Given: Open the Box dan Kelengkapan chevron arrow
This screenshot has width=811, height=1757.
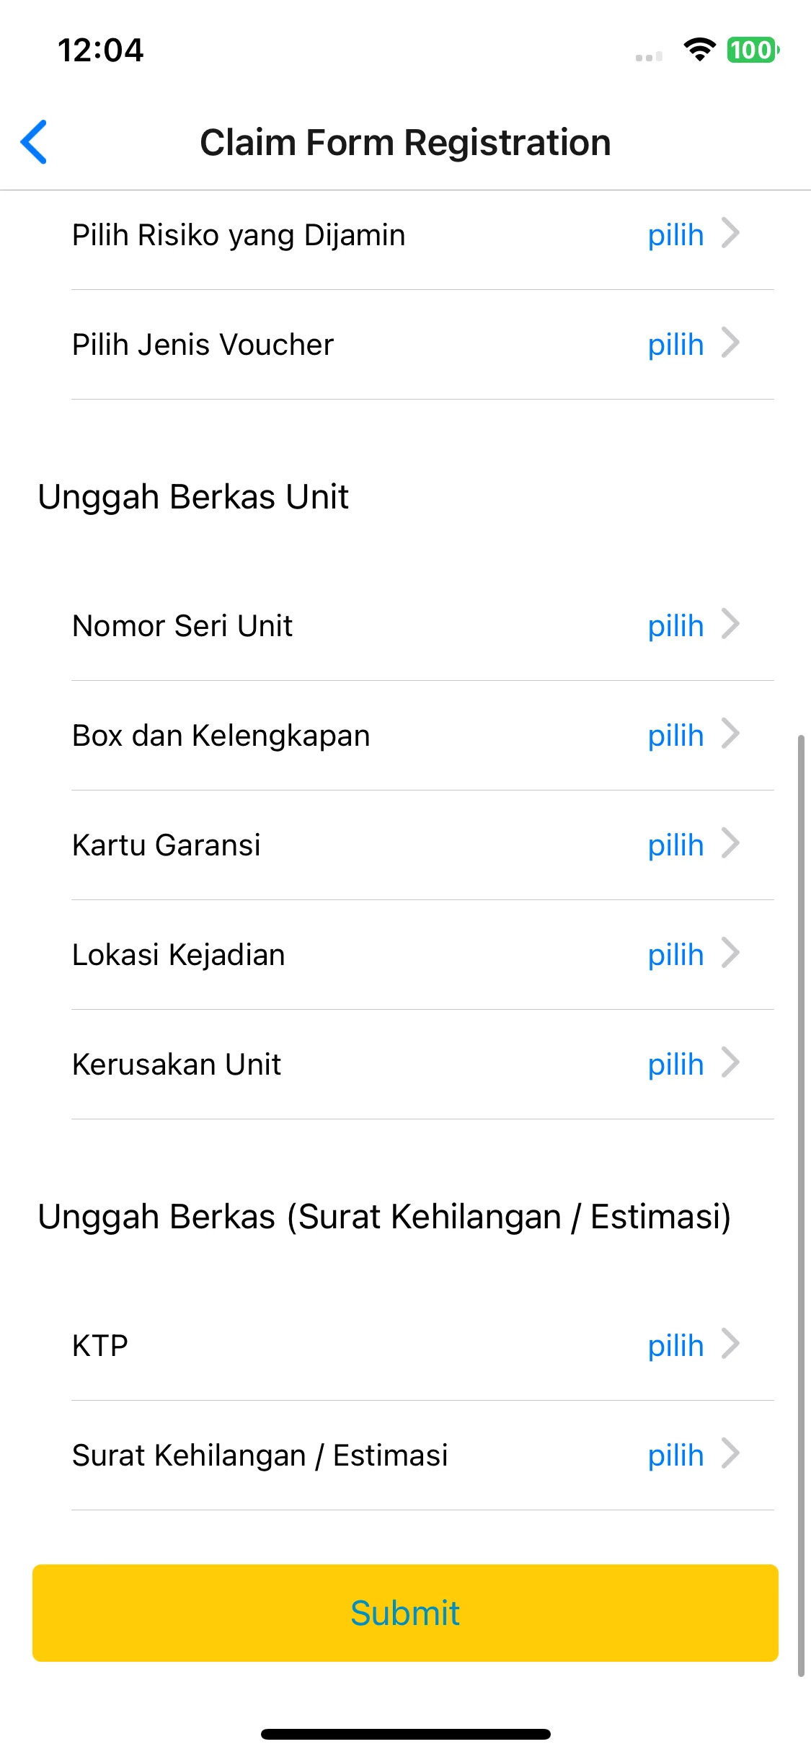Looking at the screenshot, I should 730,734.
